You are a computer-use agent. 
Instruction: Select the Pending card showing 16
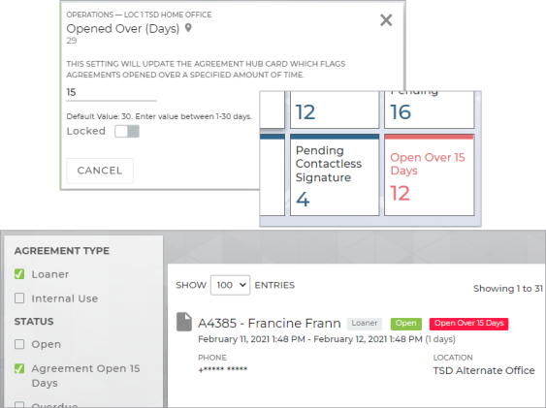click(x=429, y=110)
